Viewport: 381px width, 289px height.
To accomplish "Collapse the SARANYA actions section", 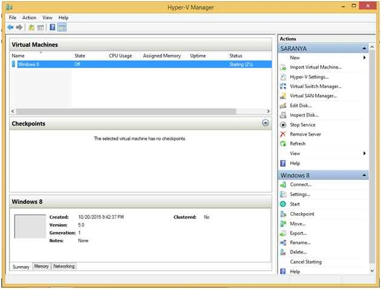I will [x=364, y=48].
